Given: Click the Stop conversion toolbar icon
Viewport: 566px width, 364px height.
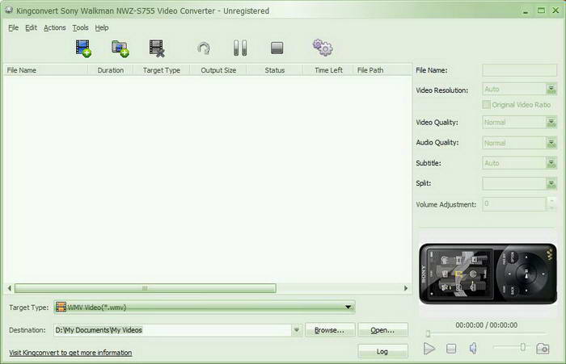Looking at the screenshot, I should click(277, 48).
